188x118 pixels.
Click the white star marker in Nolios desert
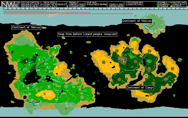pyautogui.click(x=44, y=96)
